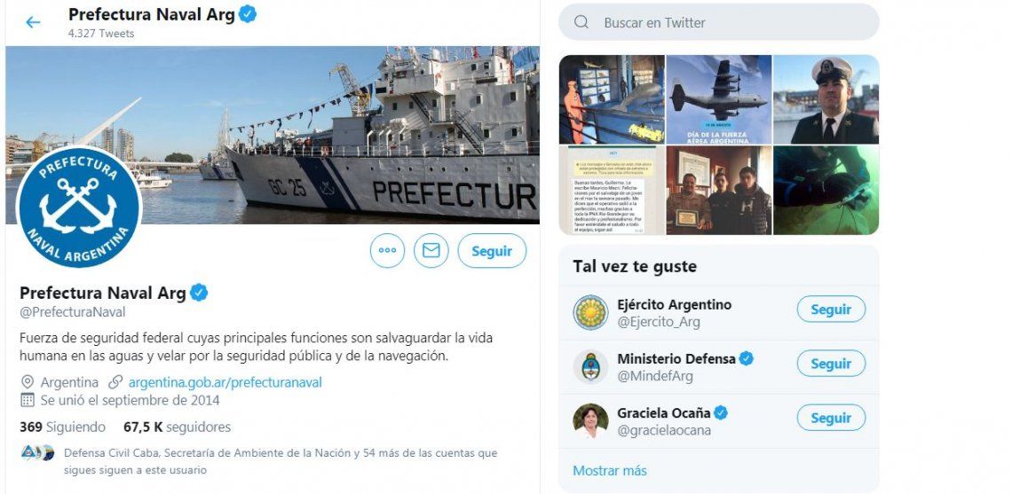
Task: Open Ministerio Defensa's avatar
Action: click(590, 367)
